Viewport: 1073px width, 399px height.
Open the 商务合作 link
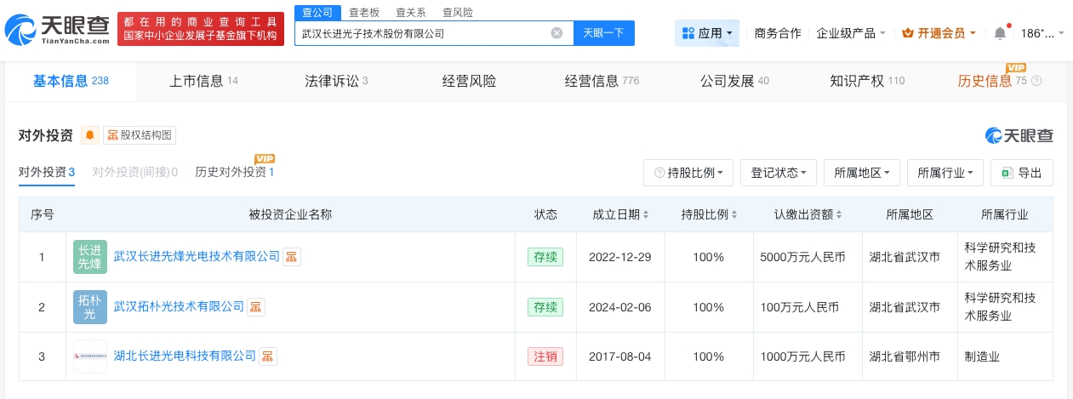[778, 33]
